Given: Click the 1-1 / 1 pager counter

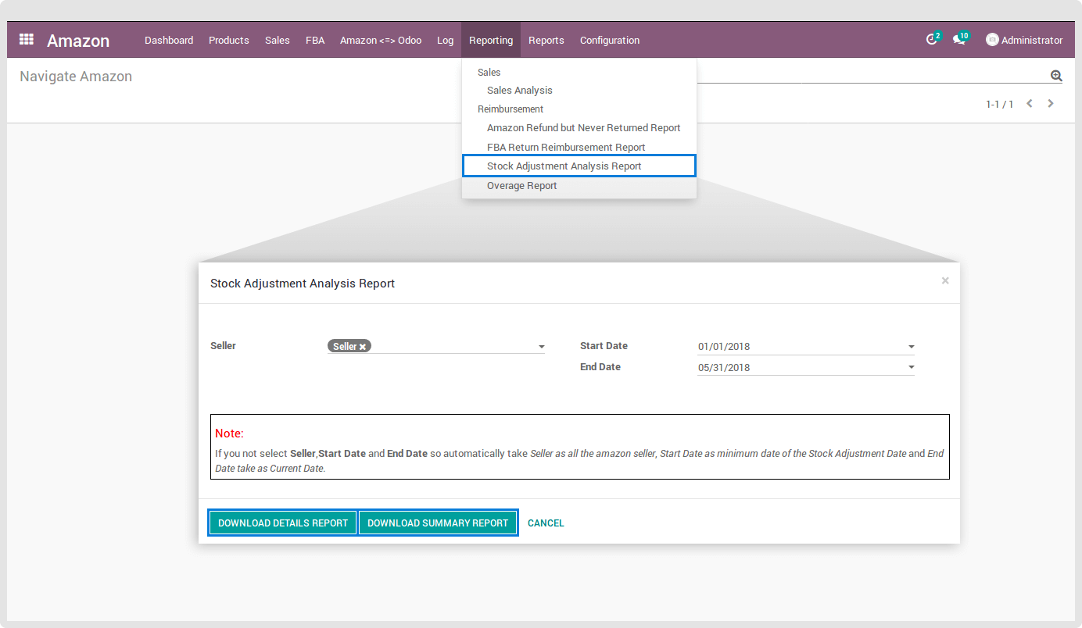Looking at the screenshot, I should (x=999, y=104).
